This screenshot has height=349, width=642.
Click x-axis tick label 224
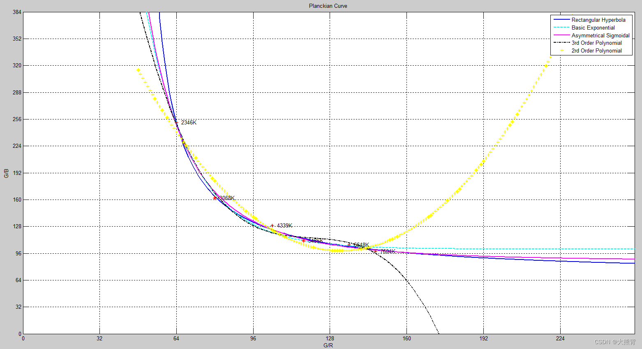pos(560,338)
